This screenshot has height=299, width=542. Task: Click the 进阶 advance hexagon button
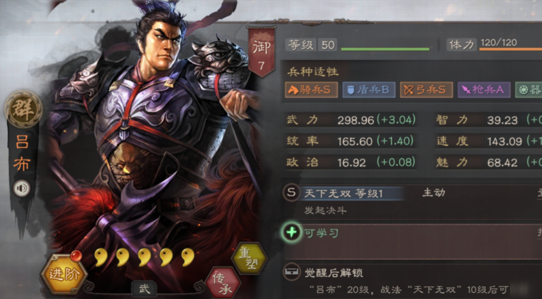[64, 274]
